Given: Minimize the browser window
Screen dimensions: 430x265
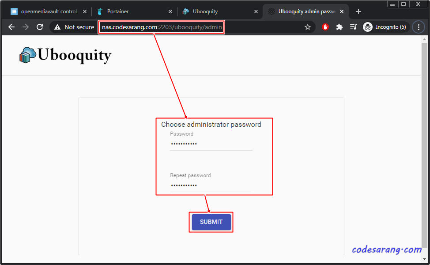Looking at the screenshot, I should pyautogui.click(x=392, y=4).
